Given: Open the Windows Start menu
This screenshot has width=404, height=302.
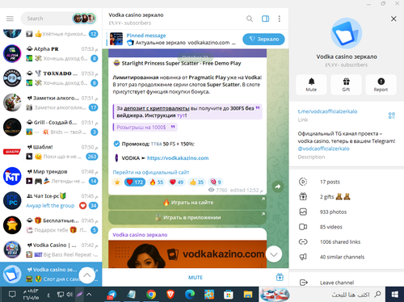Looking at the screenshot, I should coord(394,295).
